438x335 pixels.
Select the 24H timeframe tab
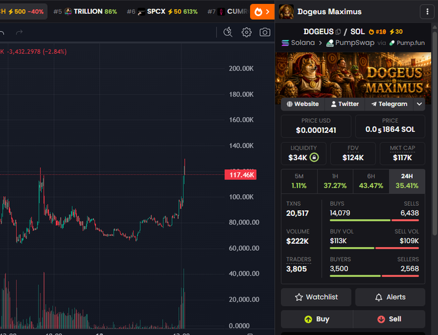click(407, 181)
